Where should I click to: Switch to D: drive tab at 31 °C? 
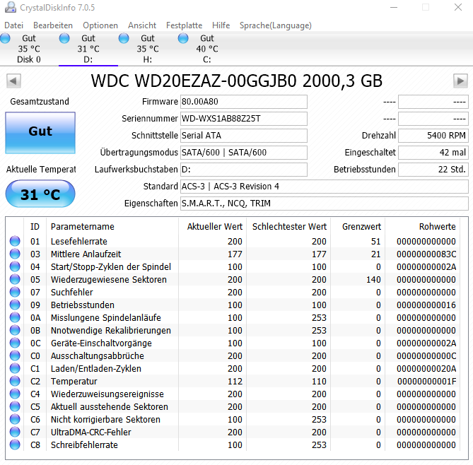(88, 49)
